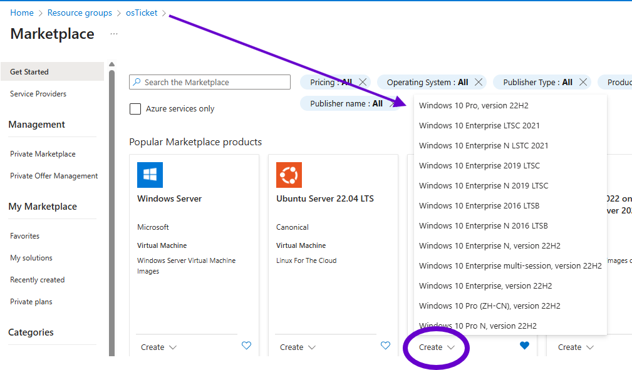The image size is (632, 370).
Task: Open the Ubuntu Server 22.04 LTS title
Action: (325, 198)
